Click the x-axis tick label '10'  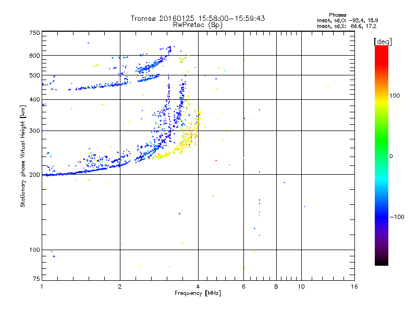point(301,287)
